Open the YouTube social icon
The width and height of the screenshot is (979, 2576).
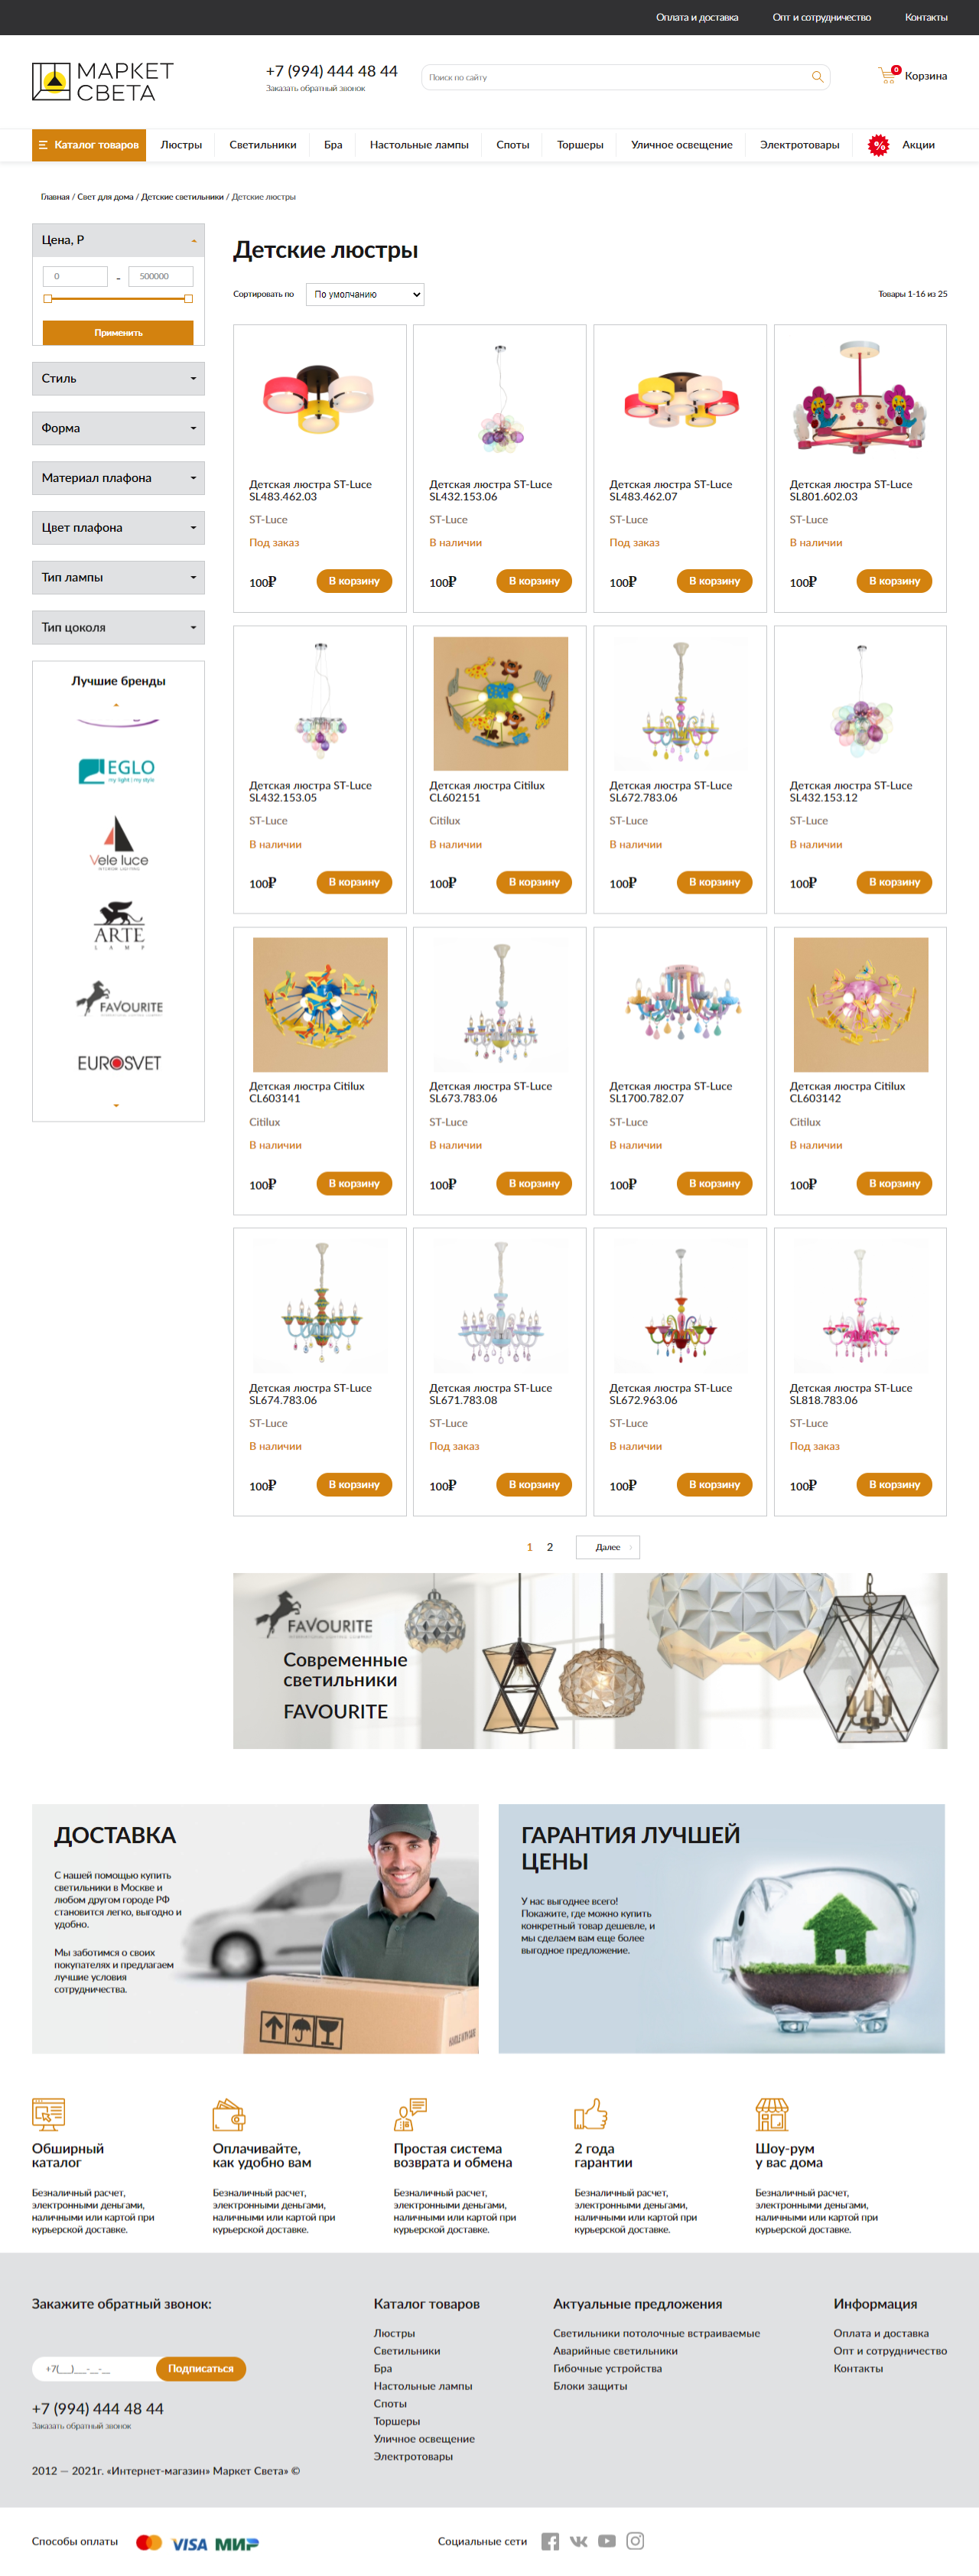607,2541
